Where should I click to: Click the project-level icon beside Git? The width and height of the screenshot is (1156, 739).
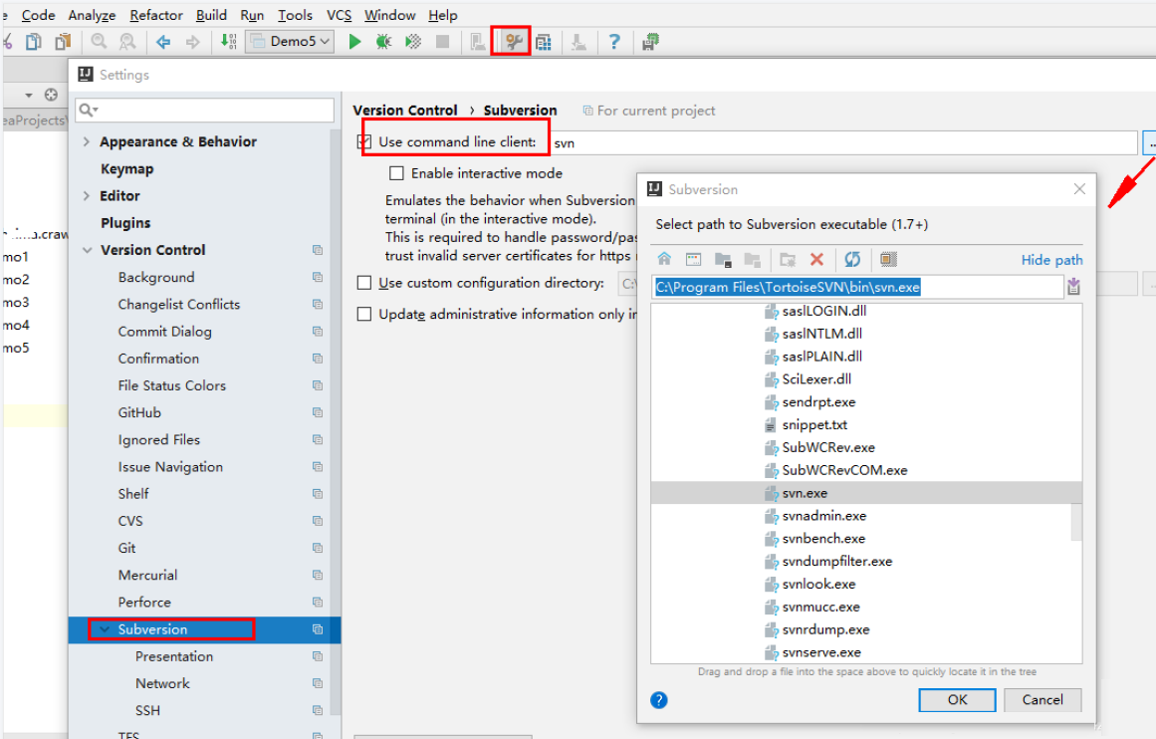(318, 548)
